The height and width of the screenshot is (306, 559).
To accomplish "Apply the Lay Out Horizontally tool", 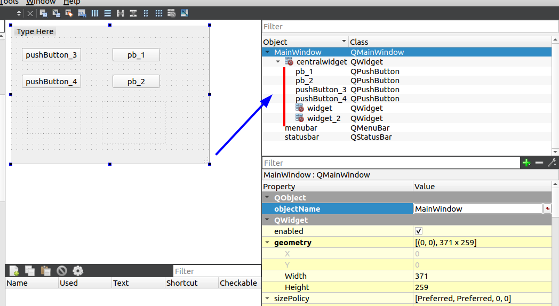I will [x=95, y=13].
